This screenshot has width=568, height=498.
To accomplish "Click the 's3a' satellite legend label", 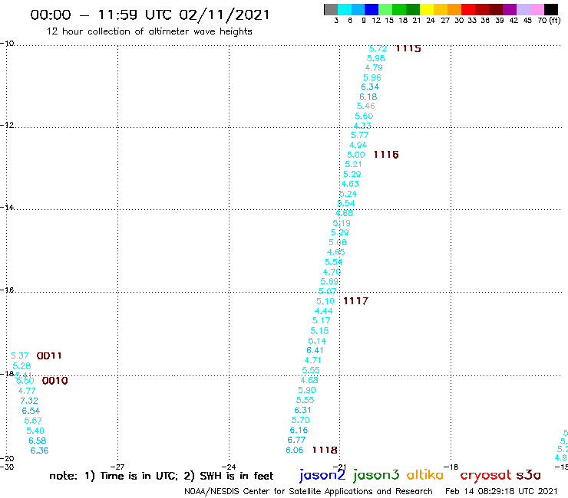I will 528,475.
